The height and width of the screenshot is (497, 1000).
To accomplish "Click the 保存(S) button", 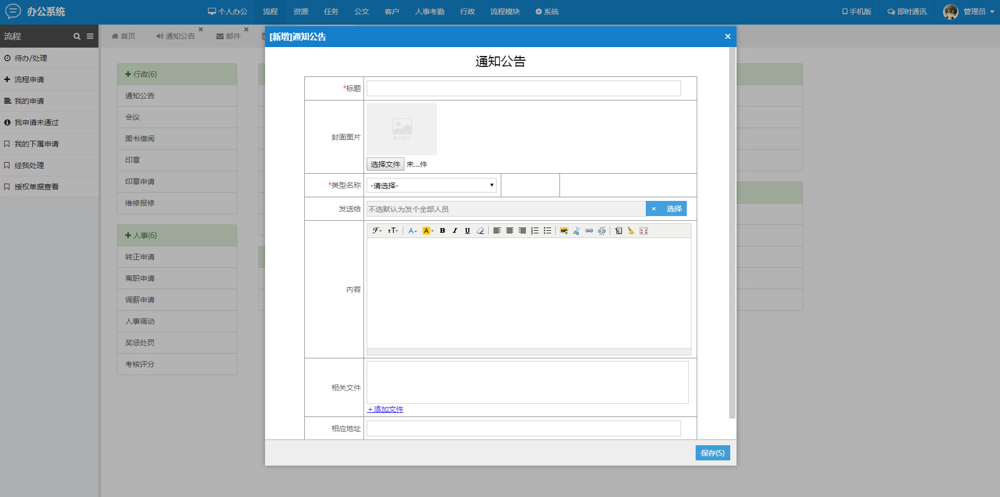I will click(x=712, y=453).
